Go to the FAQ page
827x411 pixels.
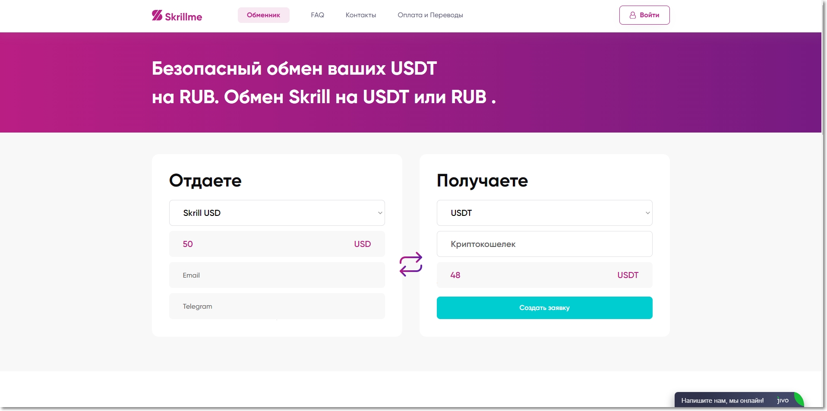click(317, 15)
